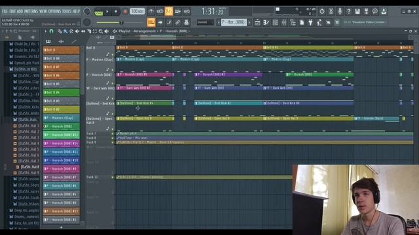Select the Playlist Paint brush tool
The width and height of the screenshot is (419, 235).
click(65, 31)
